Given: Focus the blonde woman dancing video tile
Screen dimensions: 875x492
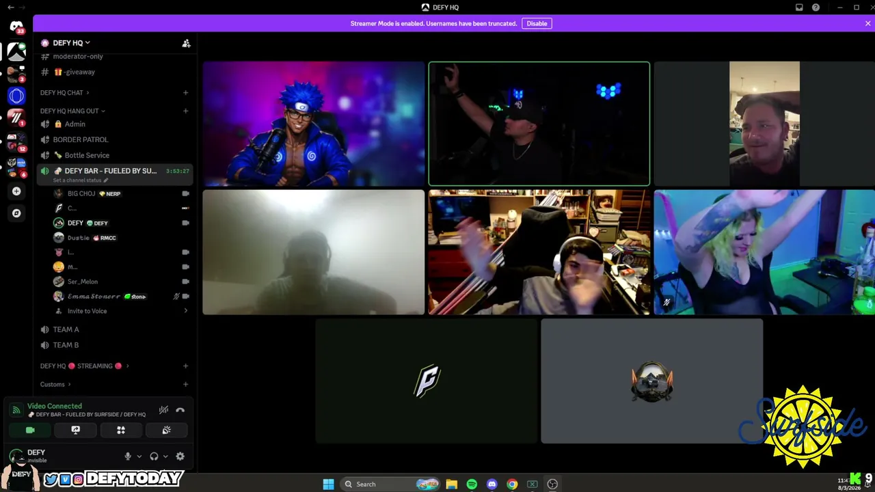Looking at the screenshot, I should [764, 252].
